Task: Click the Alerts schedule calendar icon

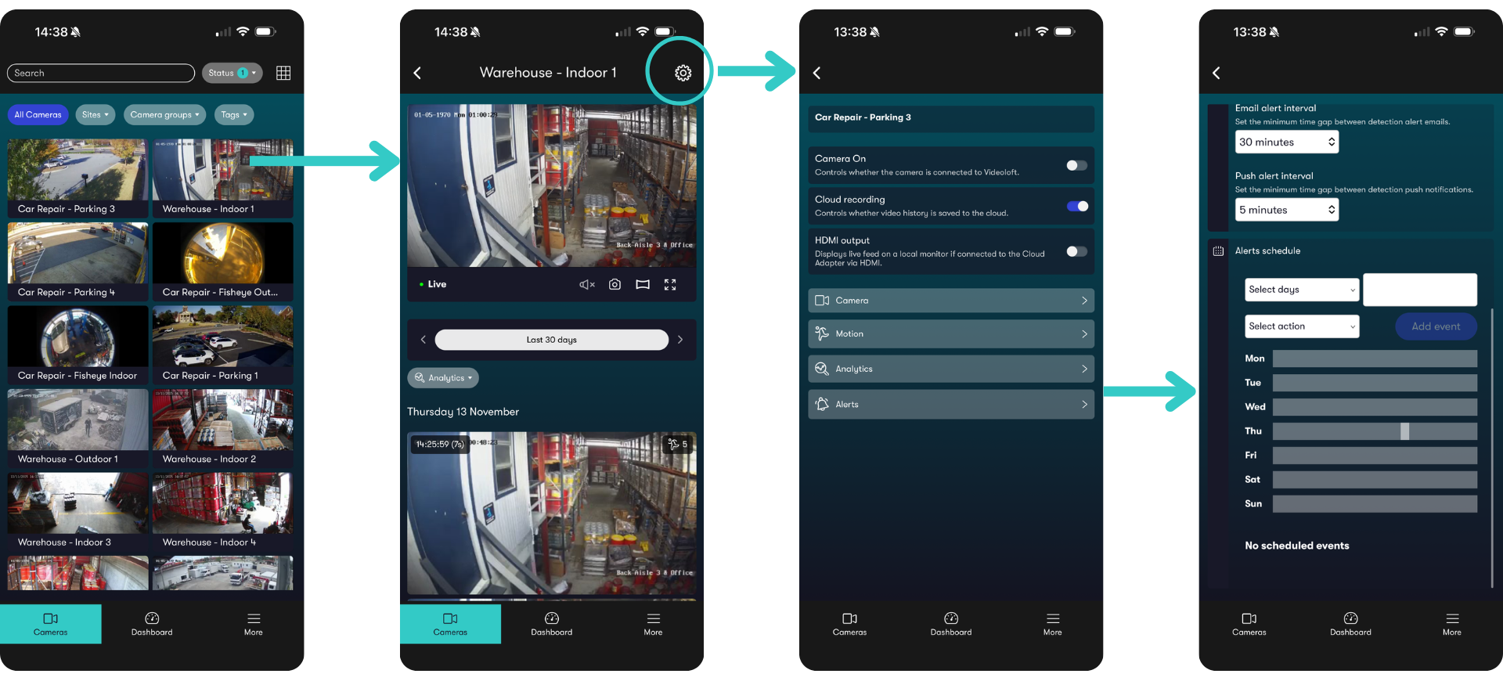Action: [1218, 251]
